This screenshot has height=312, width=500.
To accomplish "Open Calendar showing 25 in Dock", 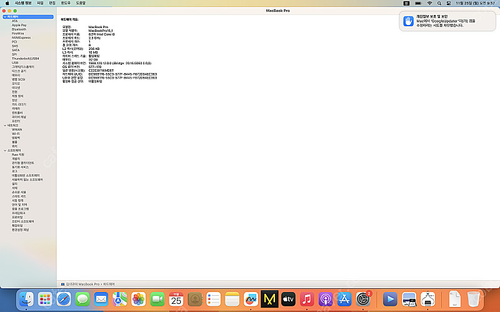I will click(x=176, y=300).
